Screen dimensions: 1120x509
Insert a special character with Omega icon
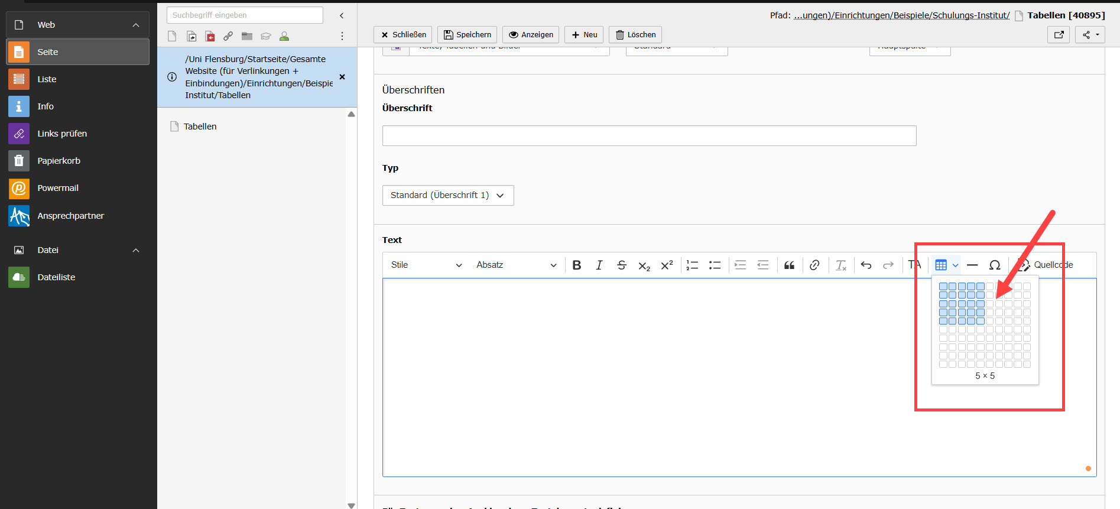pyautogui.click(x=995, y=265)
